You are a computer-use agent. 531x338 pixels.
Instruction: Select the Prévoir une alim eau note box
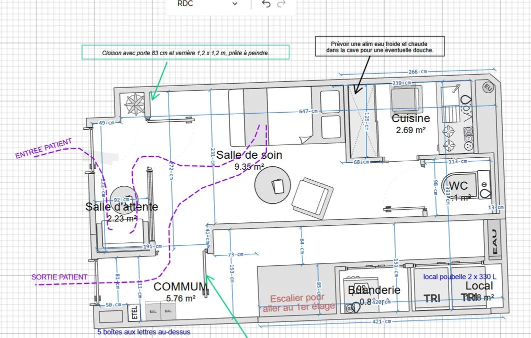coord(379,47)
